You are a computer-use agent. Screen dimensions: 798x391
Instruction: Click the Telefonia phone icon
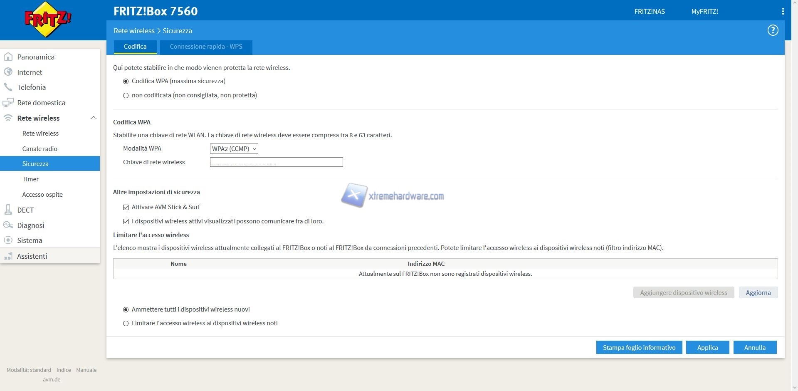(x=8, y=87)
